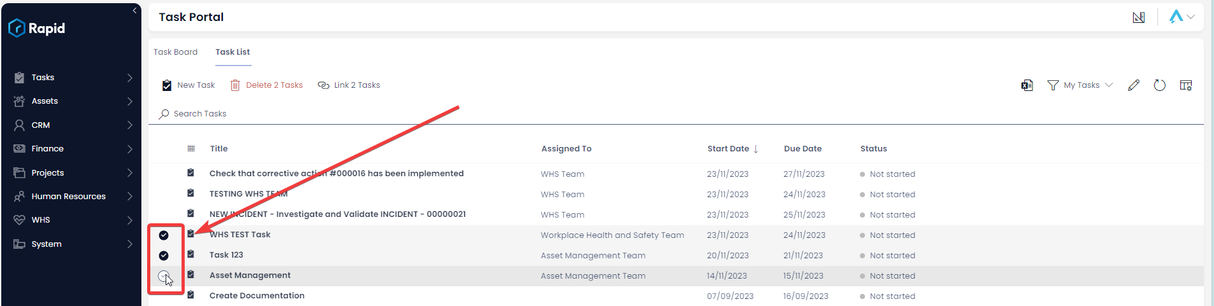Click the refresh circular arrow icon
1214x306 pixels.
[1159, 85]
